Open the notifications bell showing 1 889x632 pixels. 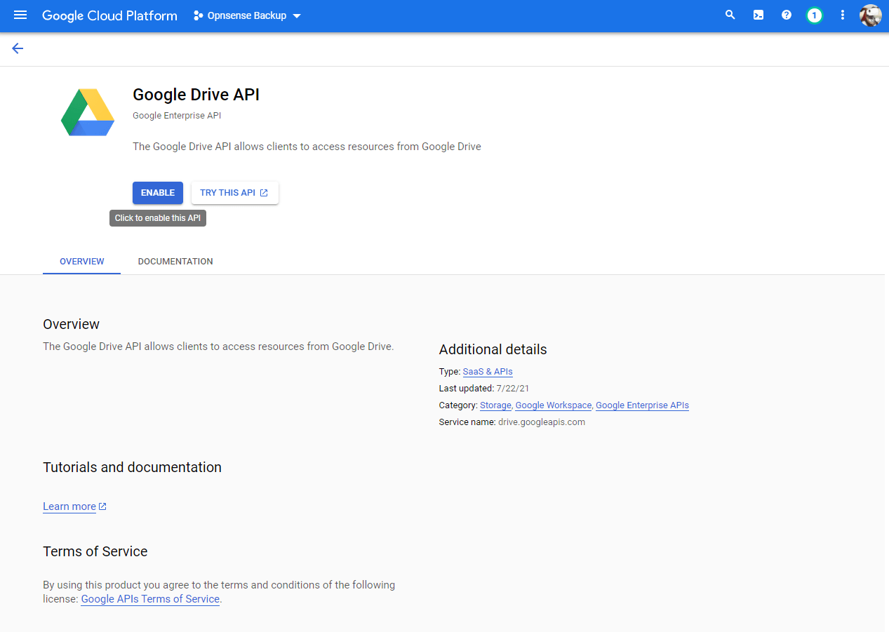coord(814,15)
